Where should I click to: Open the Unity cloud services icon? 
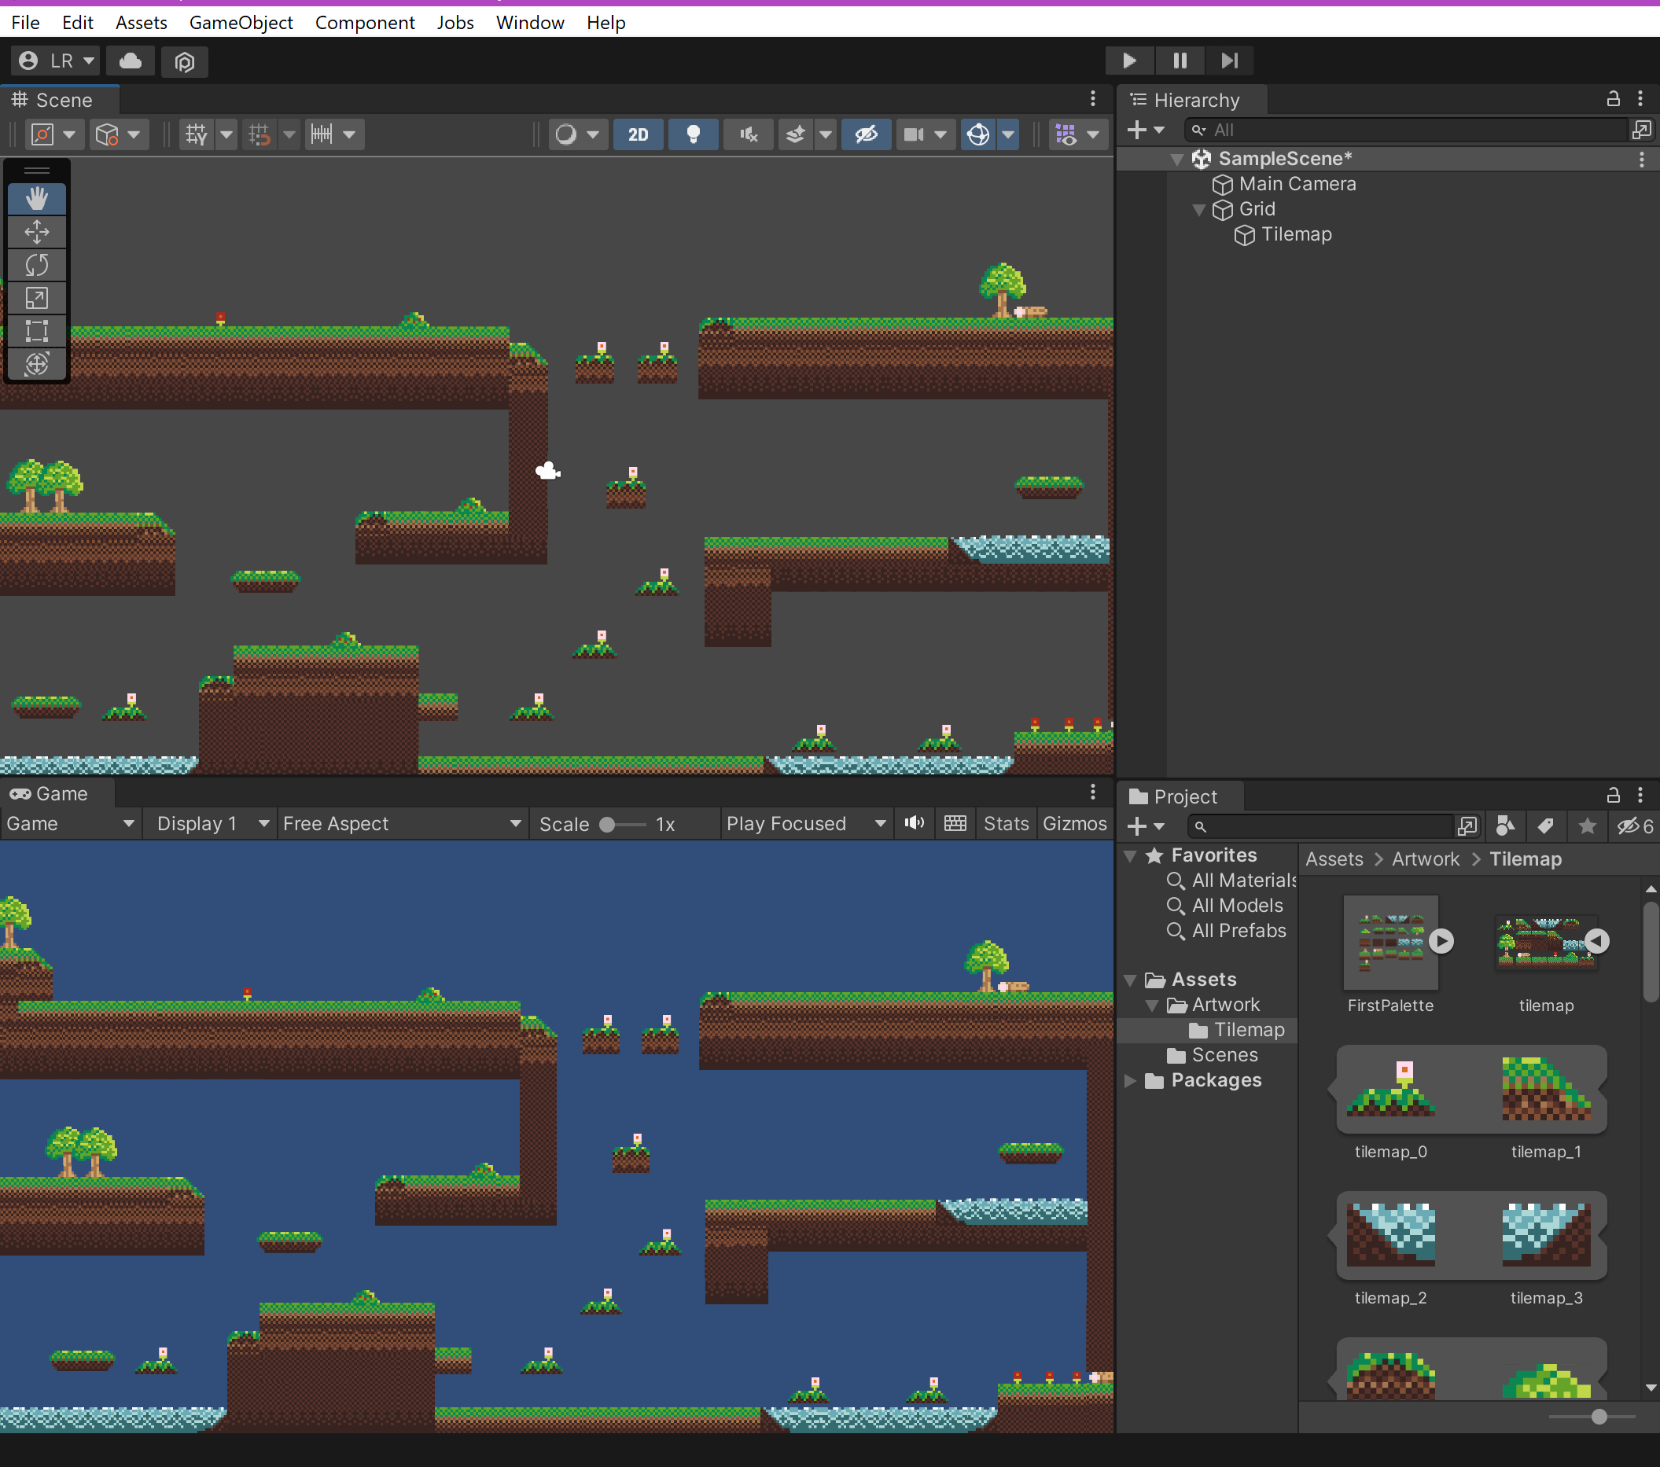point(130,61)
